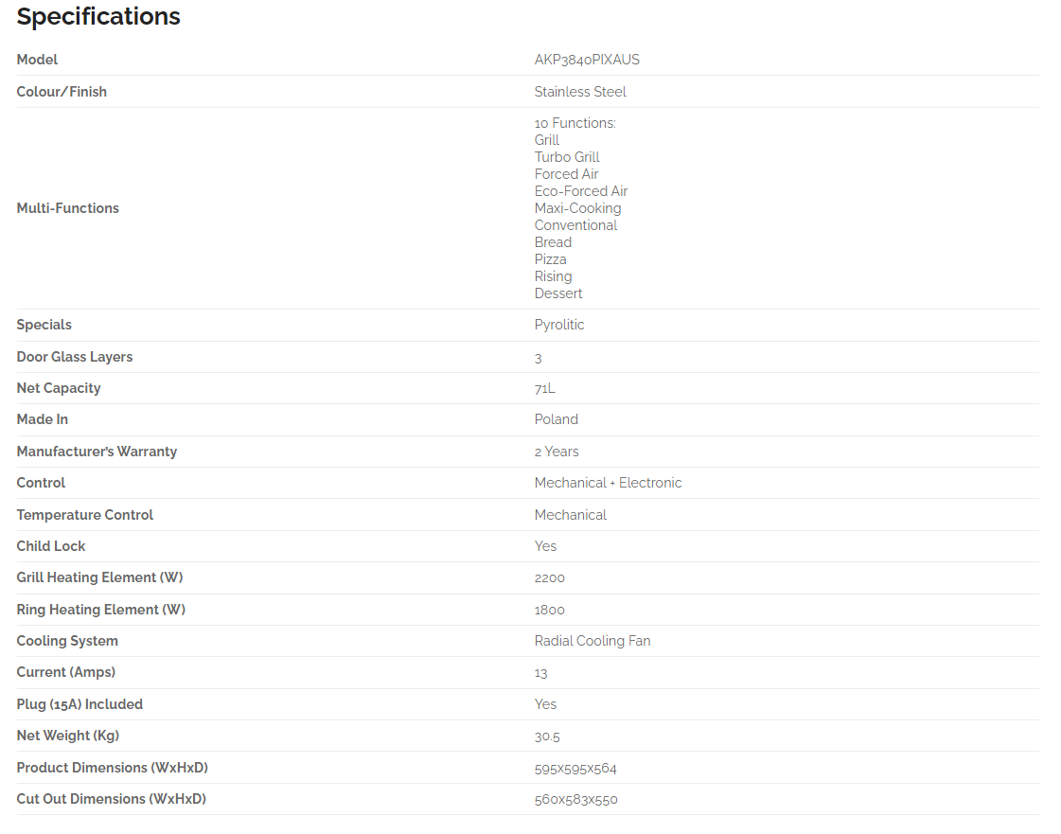Select the Turbo Grill function text
Viewport: 1061px width, 834px height.
point(566,157)
